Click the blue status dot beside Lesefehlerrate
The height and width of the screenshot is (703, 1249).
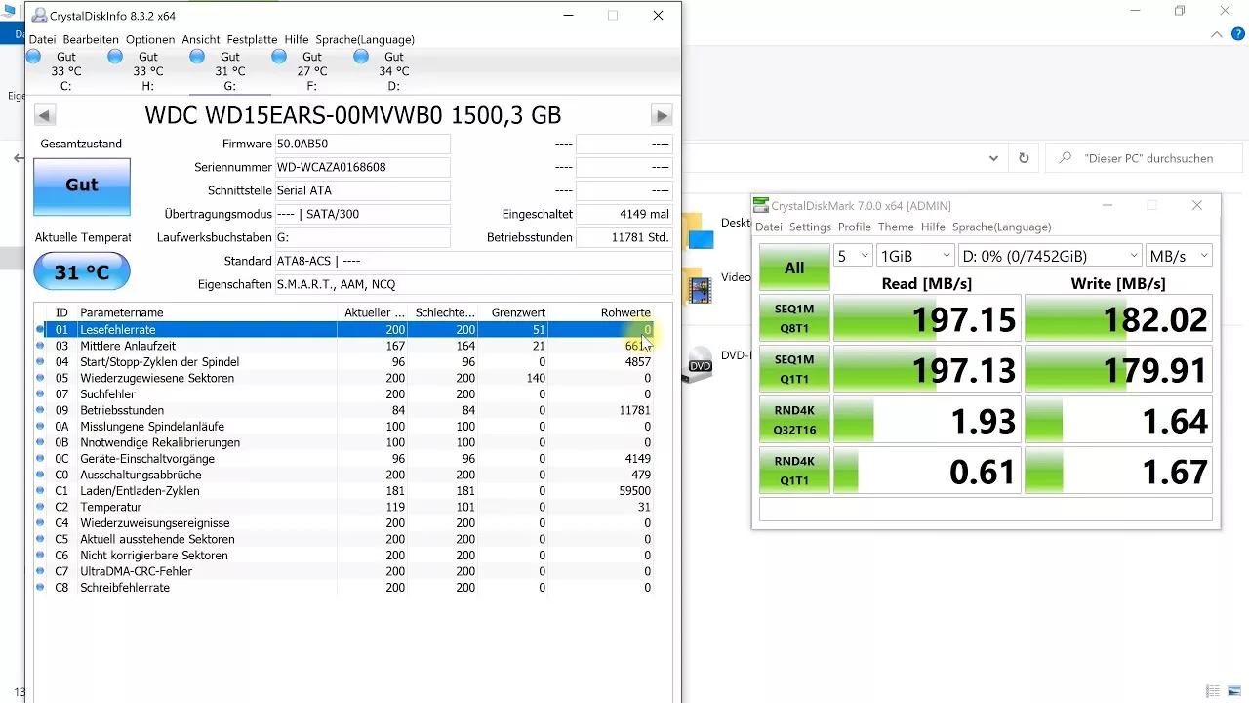click(40, 329)
